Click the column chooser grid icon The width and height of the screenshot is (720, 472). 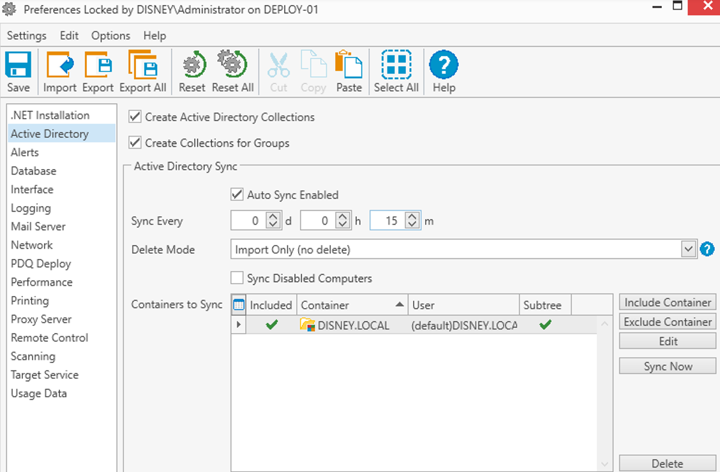[239, 305]
